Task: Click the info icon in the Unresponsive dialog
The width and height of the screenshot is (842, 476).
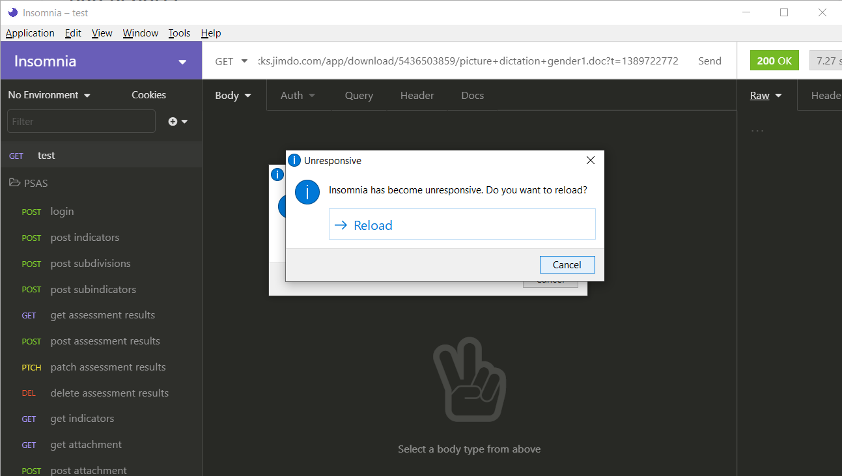Action: coord(307,192)
